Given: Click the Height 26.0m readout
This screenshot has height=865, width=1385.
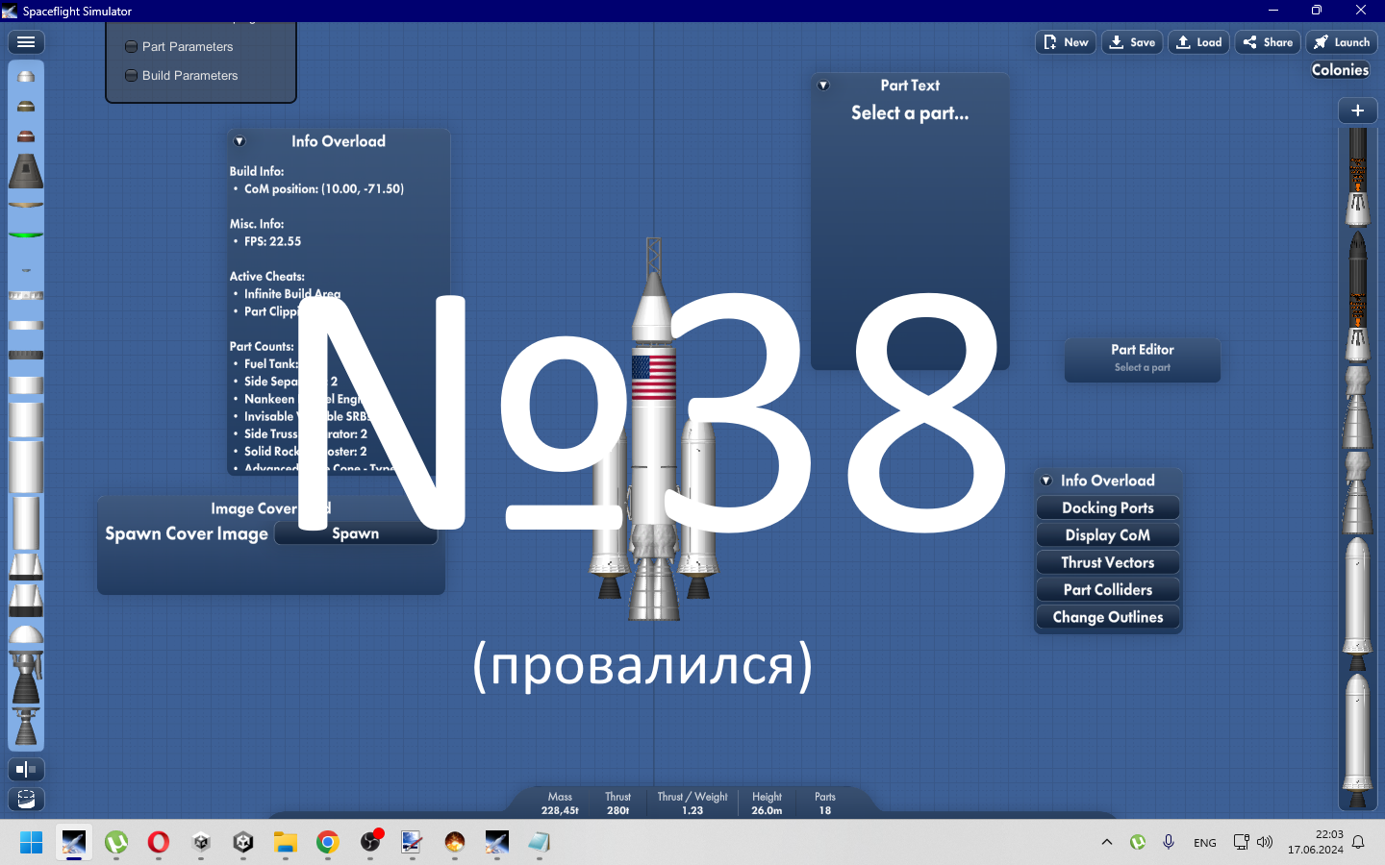Looking at the screenshot, I should coord(767,803).
